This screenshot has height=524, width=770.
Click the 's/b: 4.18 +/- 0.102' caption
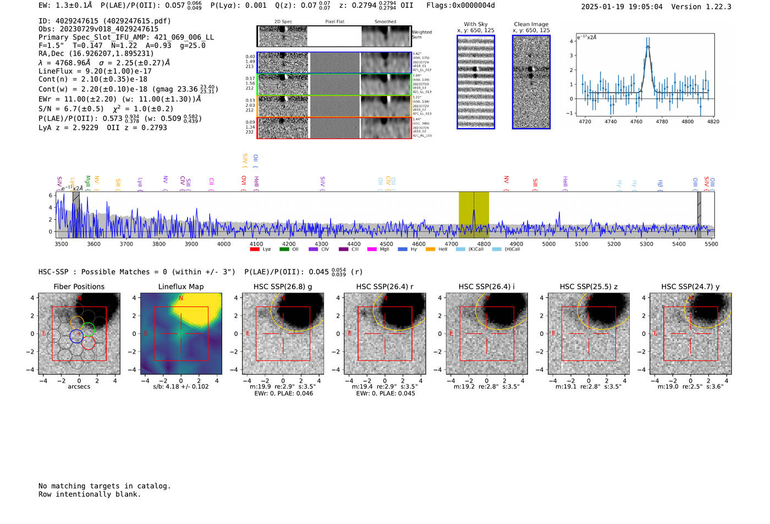(181, 387)
